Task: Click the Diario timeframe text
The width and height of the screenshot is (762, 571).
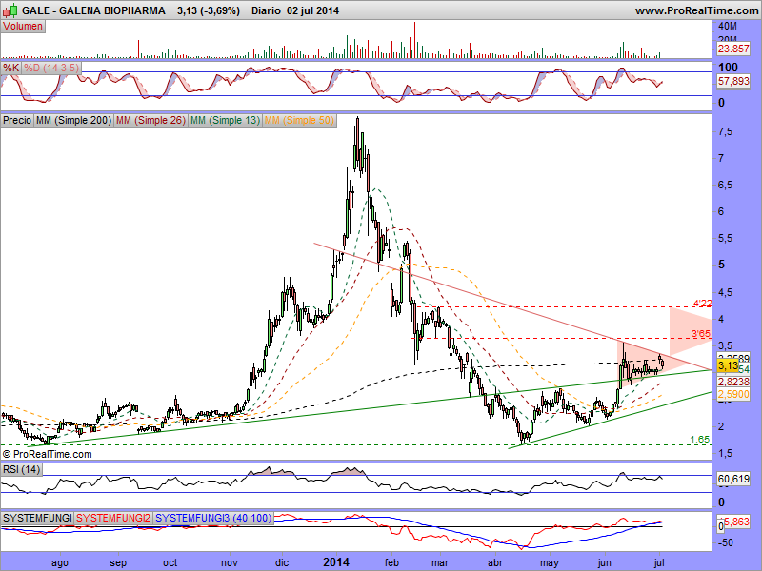Action: point(266,10)
